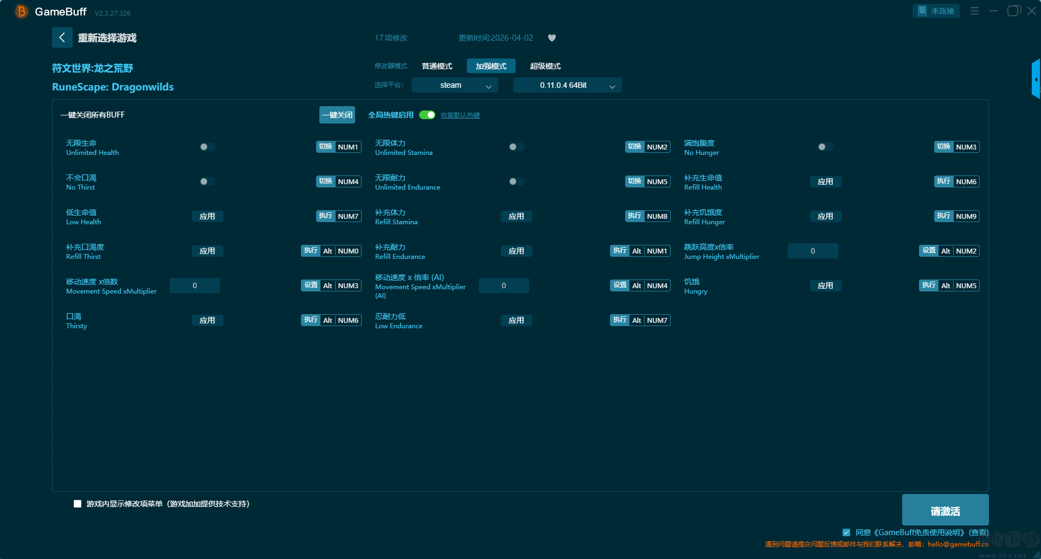
Task: Click the 一键关闭 button
Action: (337, 115)
